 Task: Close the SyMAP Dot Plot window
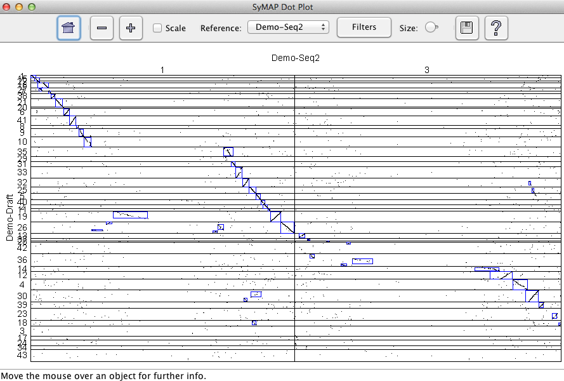pyautogui.click(x=6, y=7)
